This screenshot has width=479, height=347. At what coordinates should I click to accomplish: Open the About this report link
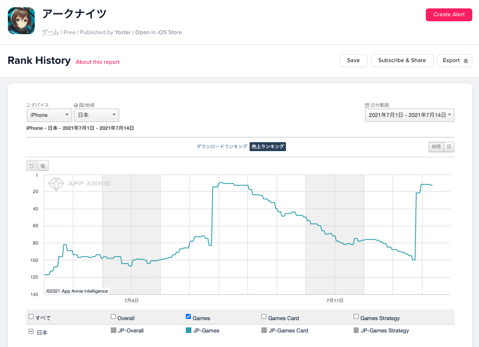[98, 62]
